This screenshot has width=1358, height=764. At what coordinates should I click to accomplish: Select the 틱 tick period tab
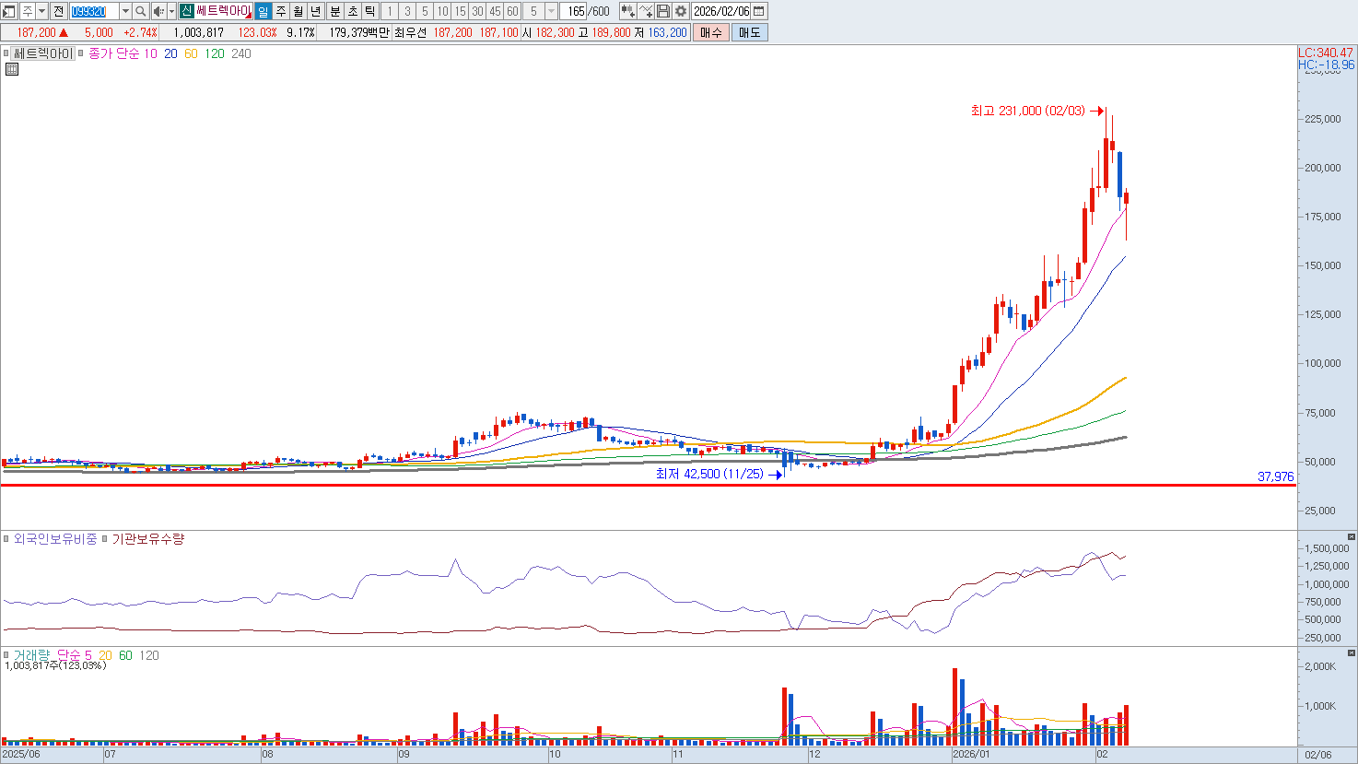369,11
